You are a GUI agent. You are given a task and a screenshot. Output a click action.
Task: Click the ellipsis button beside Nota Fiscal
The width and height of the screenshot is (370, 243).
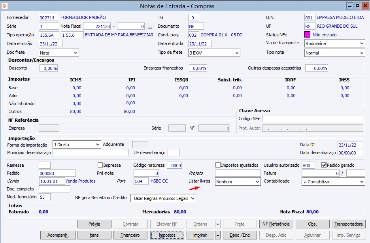point(150,27)
